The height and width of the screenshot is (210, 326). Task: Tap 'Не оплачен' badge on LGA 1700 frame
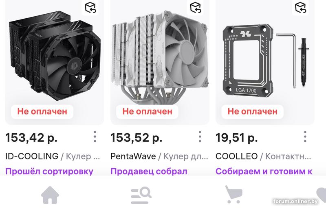[x=253, y=112]
